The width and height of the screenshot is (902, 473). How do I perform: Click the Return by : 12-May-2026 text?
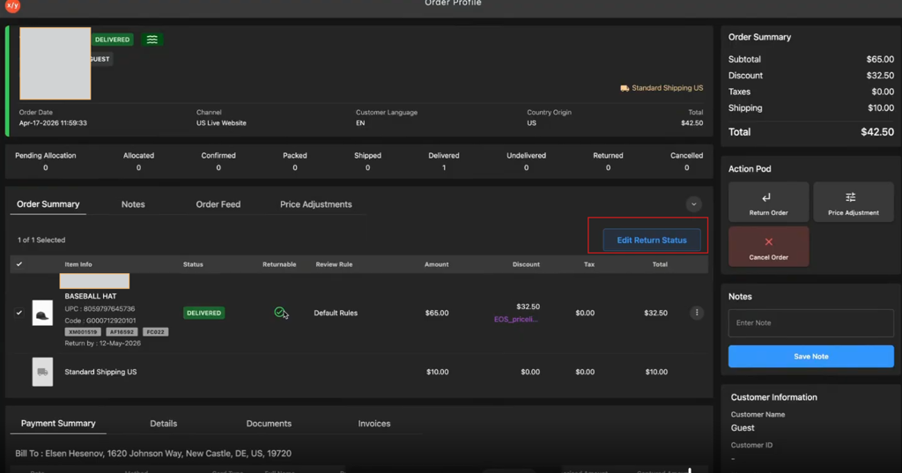102,343
